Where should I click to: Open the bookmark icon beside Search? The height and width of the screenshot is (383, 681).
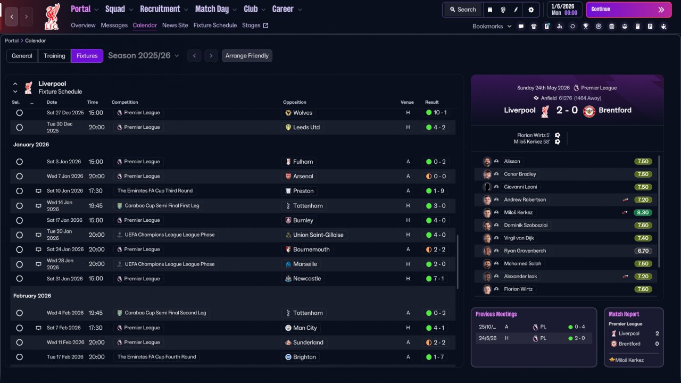[490, 10]
